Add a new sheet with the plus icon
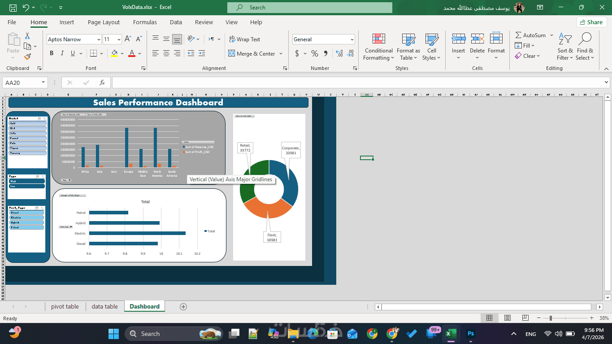Viewport: 612px width, 344px height. 183,307
